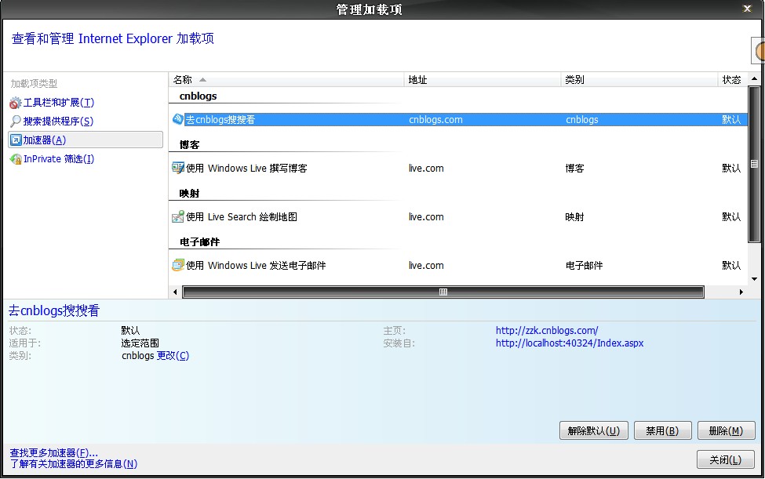Click the 工具栏和扩展 gear icon

point(16,103)
